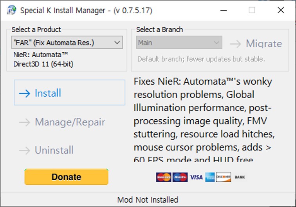Click the BANK payment icon

tap(240, 177)
